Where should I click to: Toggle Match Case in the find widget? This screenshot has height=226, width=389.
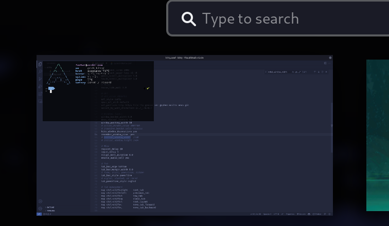point(293,72)
